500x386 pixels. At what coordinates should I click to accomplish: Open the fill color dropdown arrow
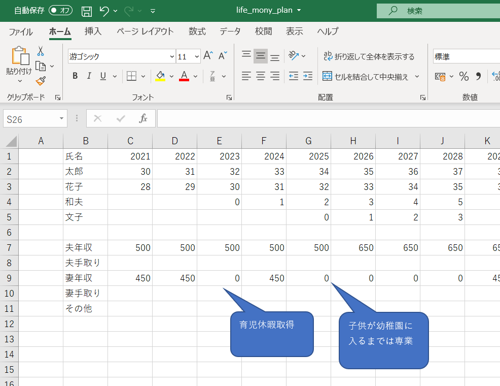pyautogui.click(x=171, y=76)
